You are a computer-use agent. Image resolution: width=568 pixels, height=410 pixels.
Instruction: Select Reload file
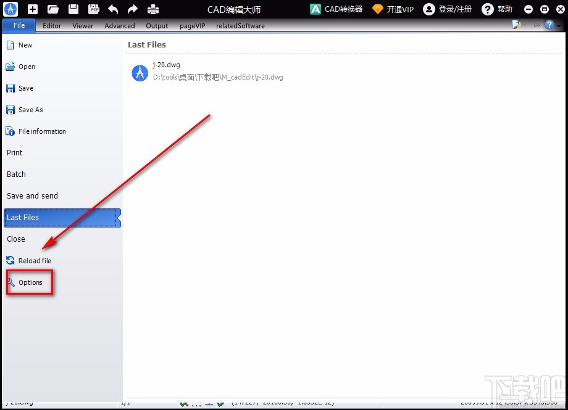[62, 261]
